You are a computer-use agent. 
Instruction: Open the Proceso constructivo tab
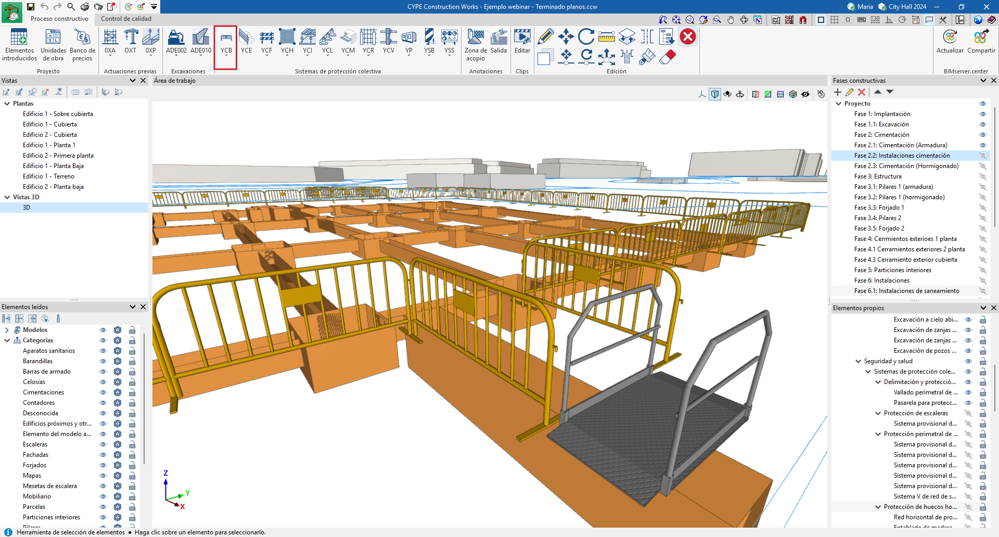click(x=59, y=19)
